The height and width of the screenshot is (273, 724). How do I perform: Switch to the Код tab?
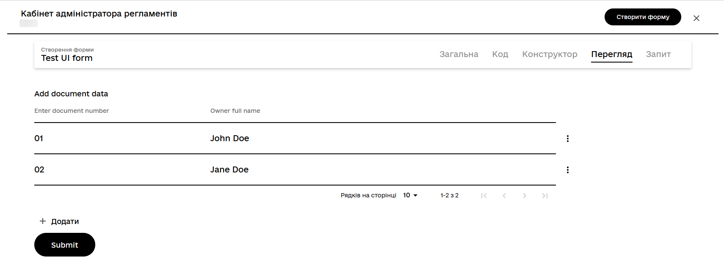(x=500, y=54)
